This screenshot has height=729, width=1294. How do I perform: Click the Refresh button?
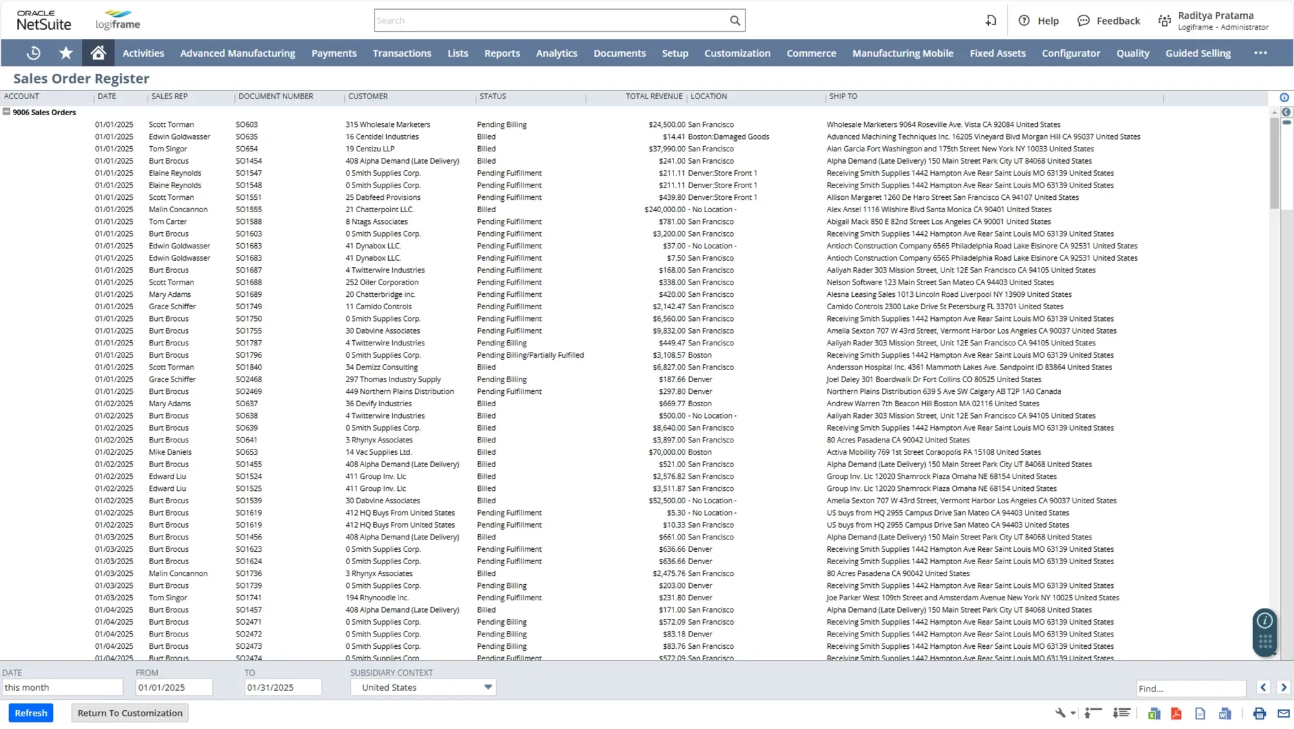click(x=30, y=712)
